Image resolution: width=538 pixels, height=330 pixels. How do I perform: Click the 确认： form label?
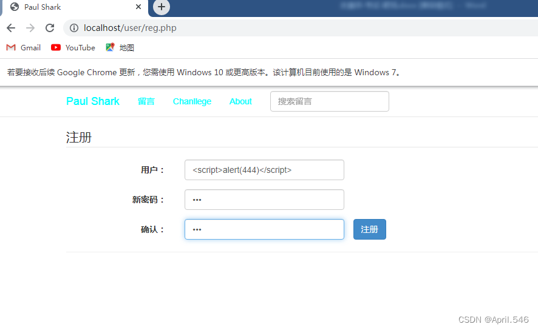[x=152, y=229]
